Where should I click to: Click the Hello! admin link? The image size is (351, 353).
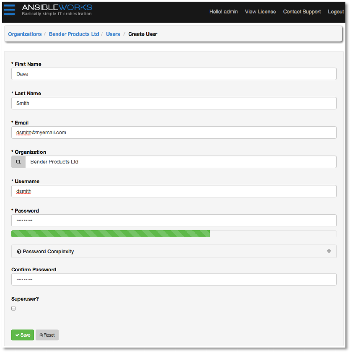coord(224,12)
